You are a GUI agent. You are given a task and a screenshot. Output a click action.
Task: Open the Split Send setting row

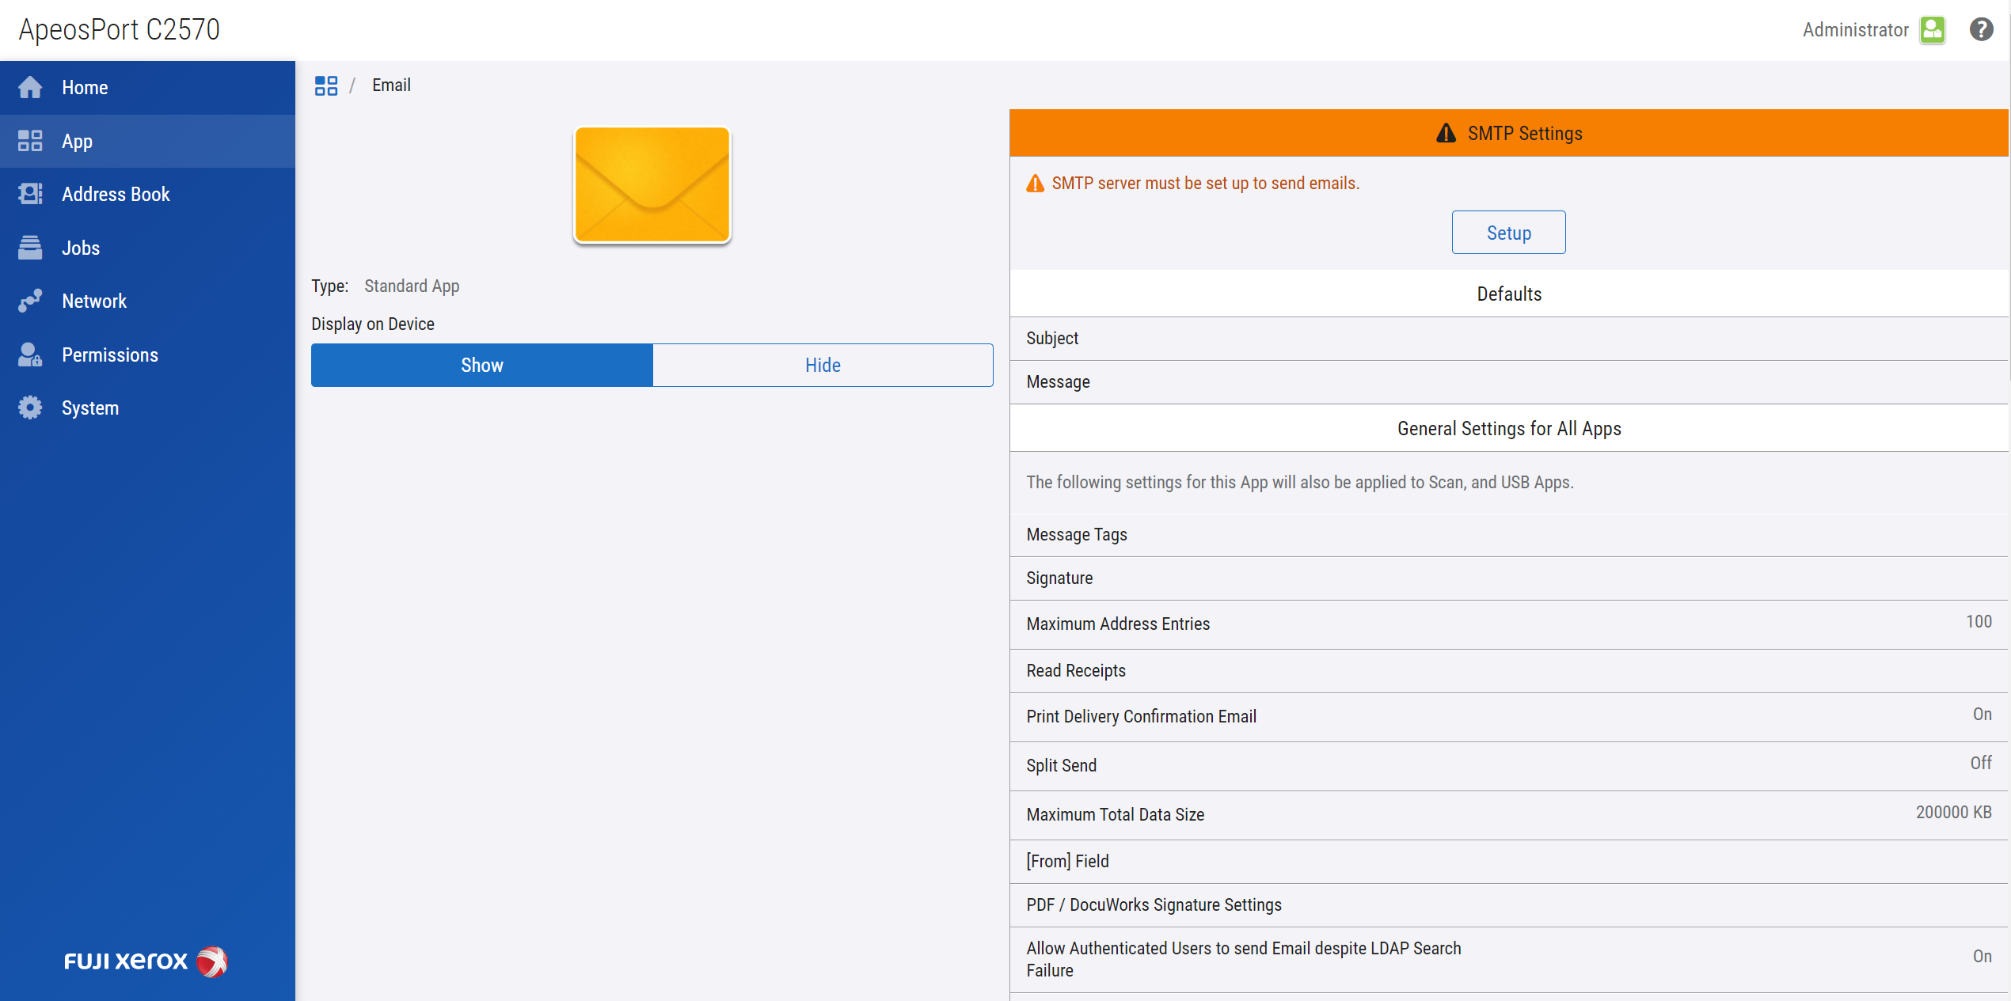[1508, 765]
